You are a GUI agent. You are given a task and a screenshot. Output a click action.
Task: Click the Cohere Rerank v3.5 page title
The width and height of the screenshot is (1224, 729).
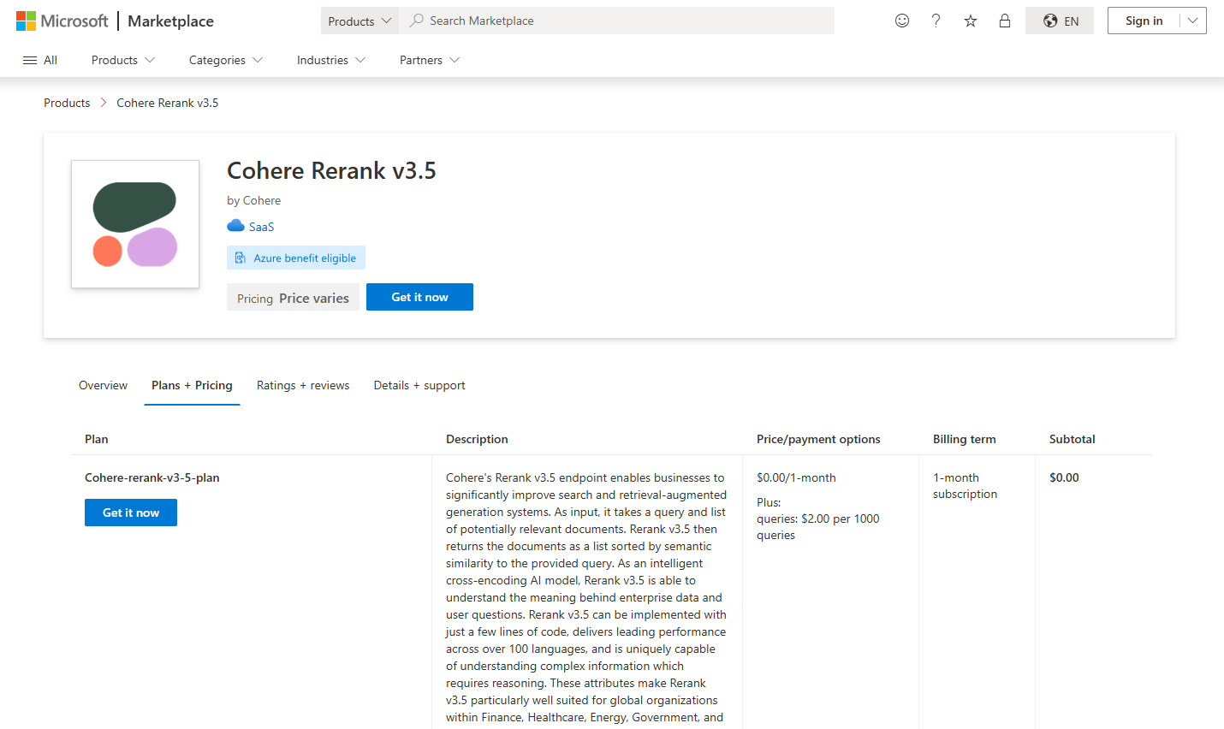click(x=331, y=170)
